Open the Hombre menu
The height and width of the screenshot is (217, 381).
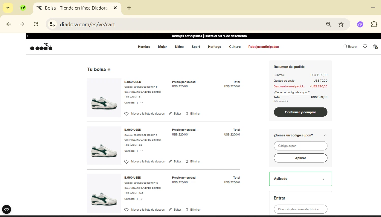[144, 47]
